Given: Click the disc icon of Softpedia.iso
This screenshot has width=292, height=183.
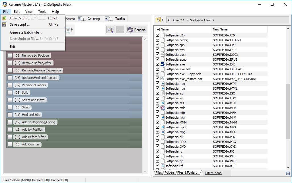Looking at the screenshot, I should (163, 93).
